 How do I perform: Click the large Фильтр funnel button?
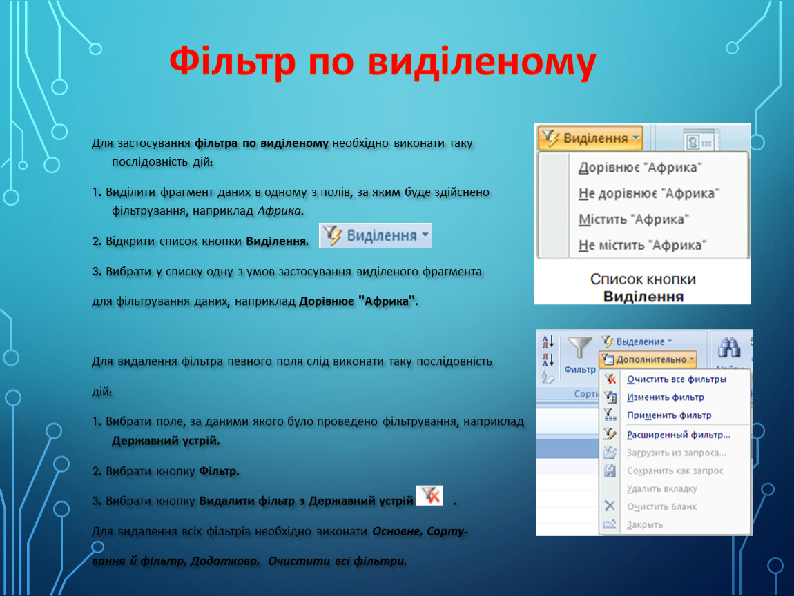tap(580, 355)
